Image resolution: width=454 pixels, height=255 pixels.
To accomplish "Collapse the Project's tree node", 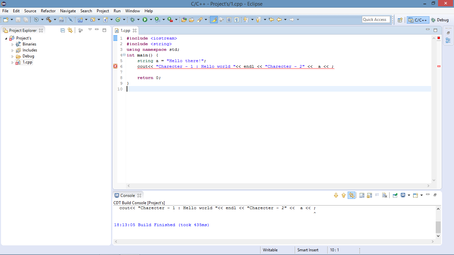I will (6, 39).
